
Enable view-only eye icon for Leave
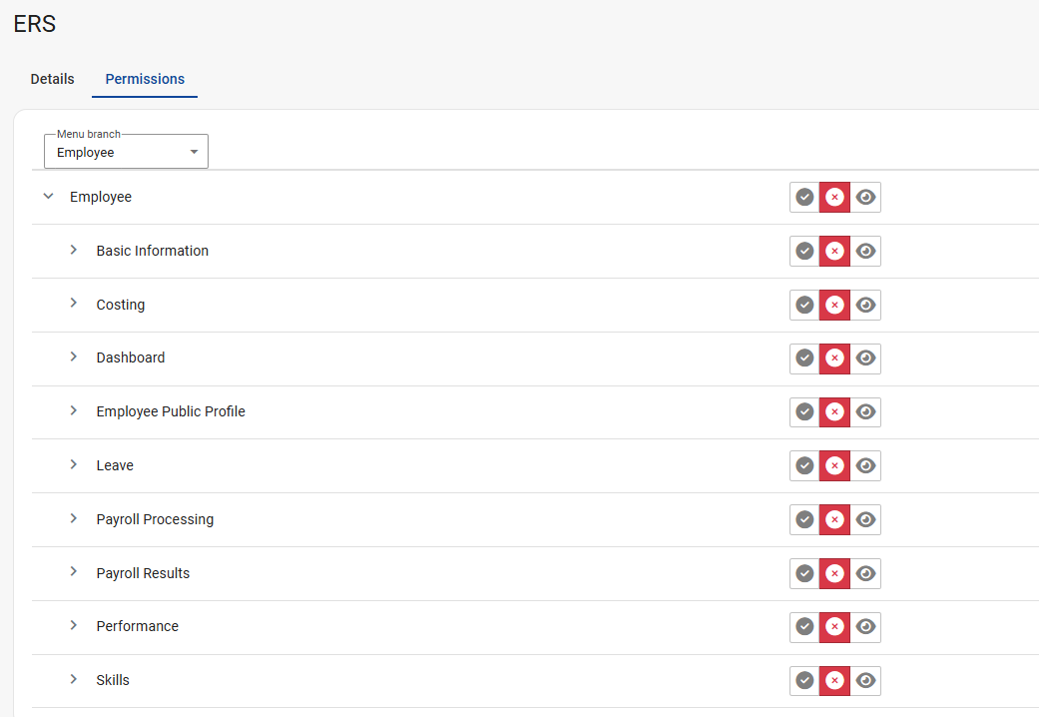click(866, 465)
